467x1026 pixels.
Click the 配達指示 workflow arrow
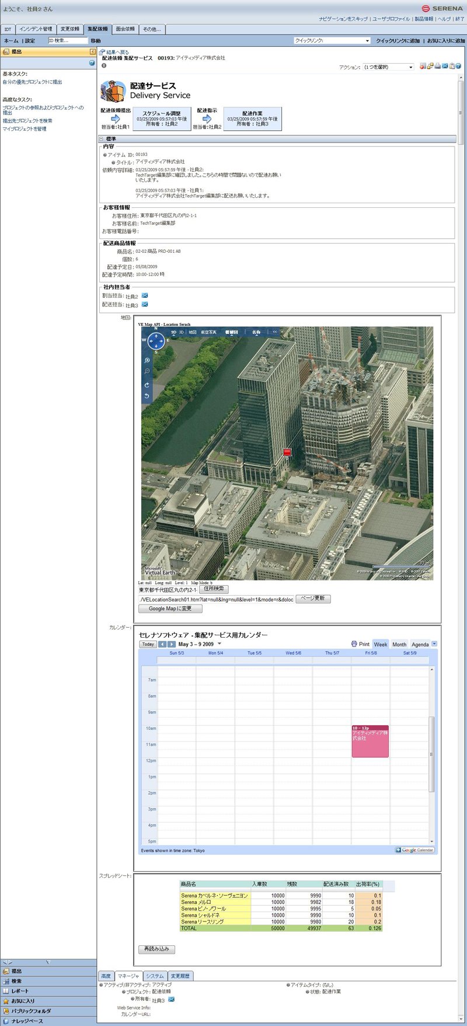pyautogui.click(x=207, y=119)
